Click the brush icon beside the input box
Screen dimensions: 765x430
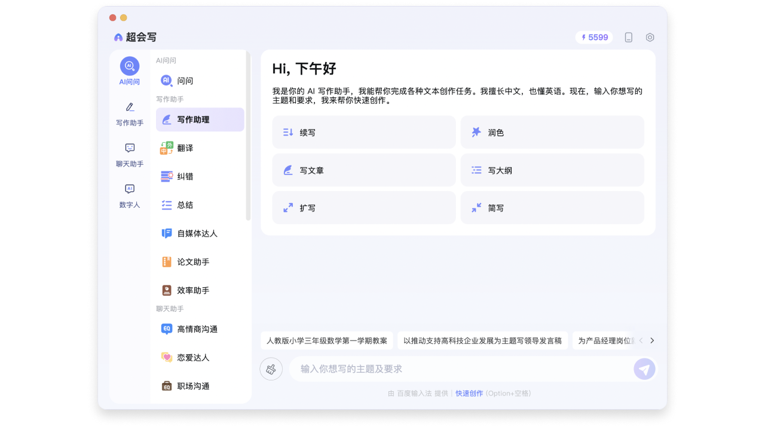point(271,368)
